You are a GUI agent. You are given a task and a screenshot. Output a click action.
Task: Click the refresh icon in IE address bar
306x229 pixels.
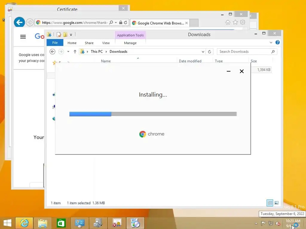click(x=126, y=22)
